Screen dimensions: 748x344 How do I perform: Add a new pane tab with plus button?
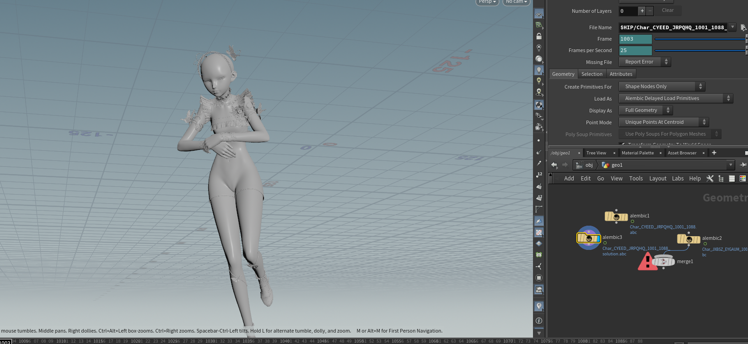click(714, 153)
